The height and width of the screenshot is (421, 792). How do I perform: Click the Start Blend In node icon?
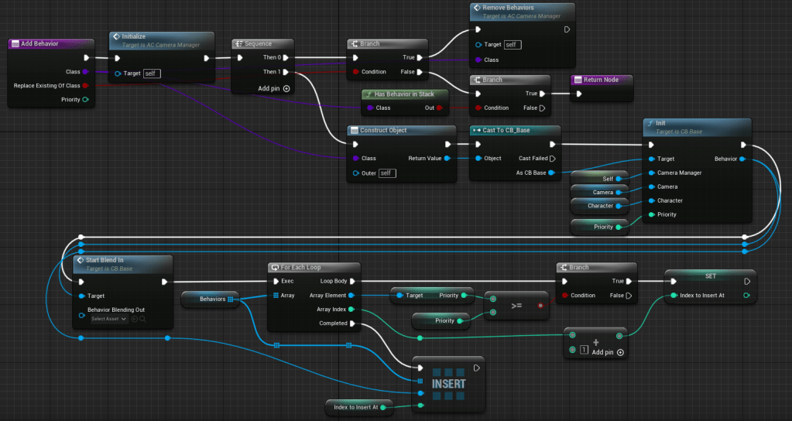80,260
